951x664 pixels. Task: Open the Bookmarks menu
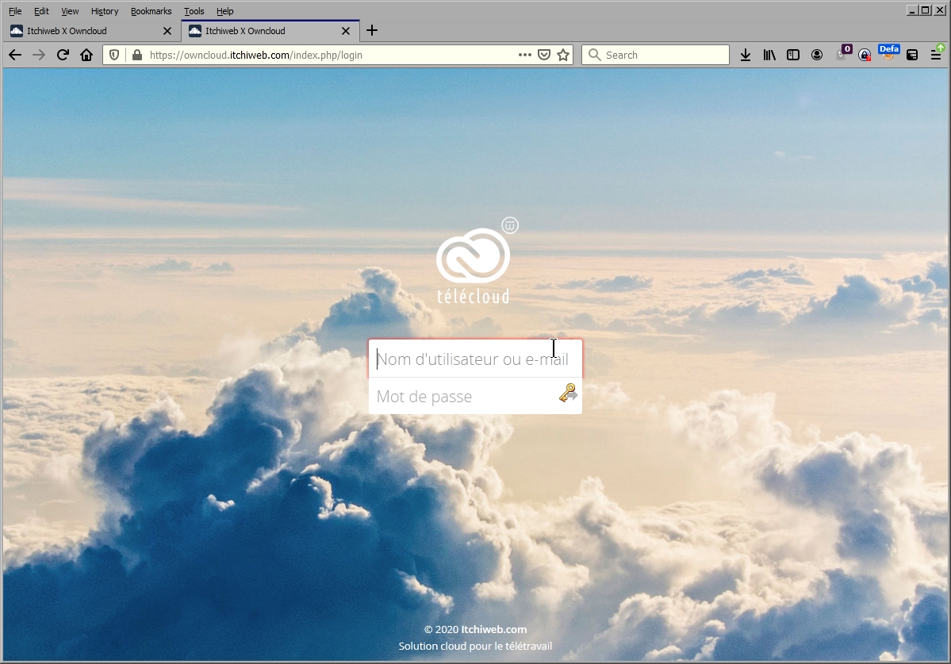pyautogui.click(x=151, y=11)
